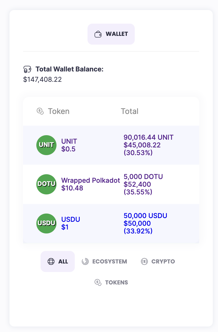Switch to the ECOSYSTEM filter tab

(x=104, y=261)
